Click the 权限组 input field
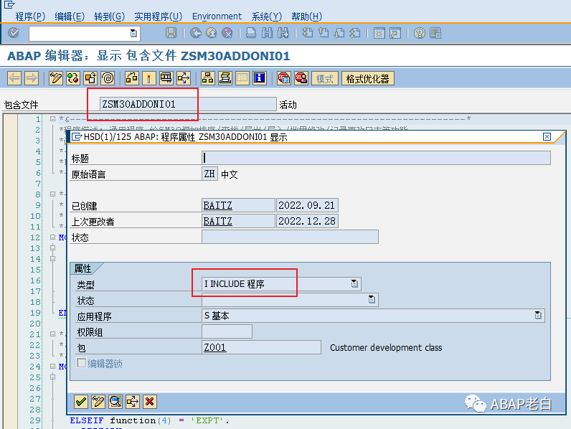The width and height of the screenshot is (571, 429). 227,331
